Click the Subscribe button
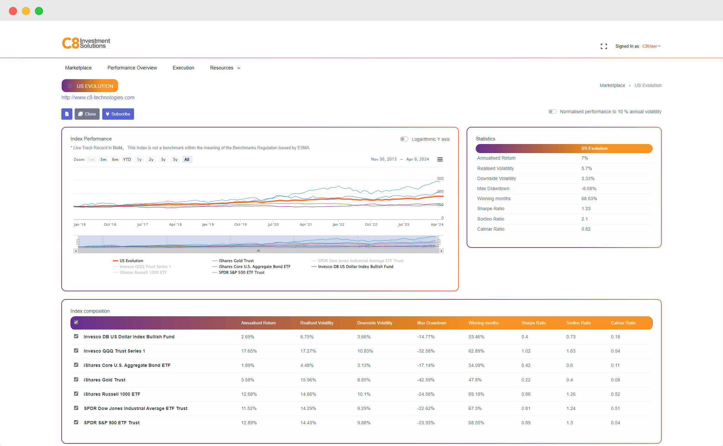Viewport: 723px width, 446px height. 118,114
